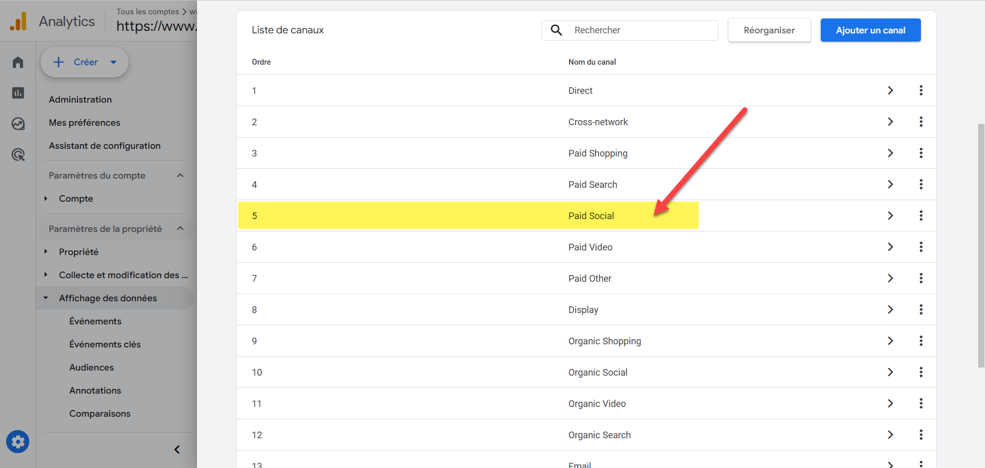Open more options for Paid Social channel
Image resolution: width=985 pixels, height=468 pixels.
(921, 216)
